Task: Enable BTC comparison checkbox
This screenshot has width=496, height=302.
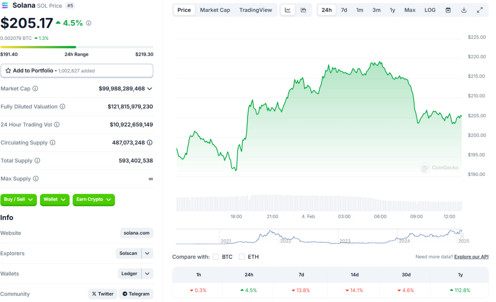Action: (x=216, y=257)
